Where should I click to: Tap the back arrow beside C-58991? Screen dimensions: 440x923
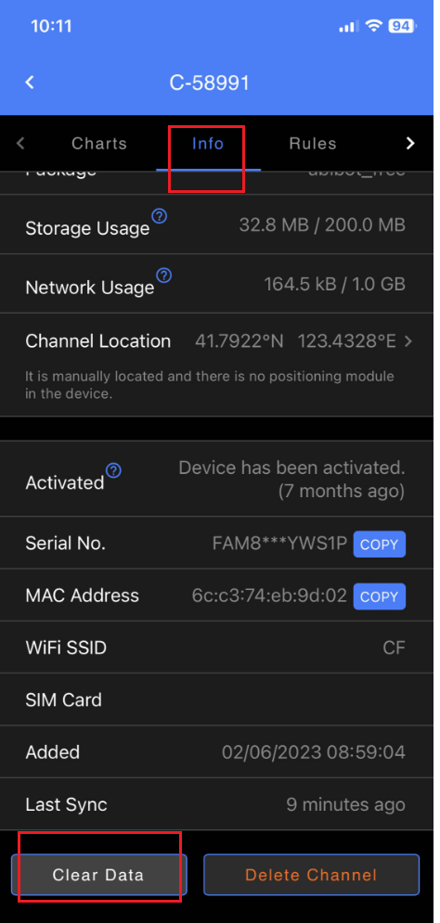pyautogui.click(x=30, y=83)
